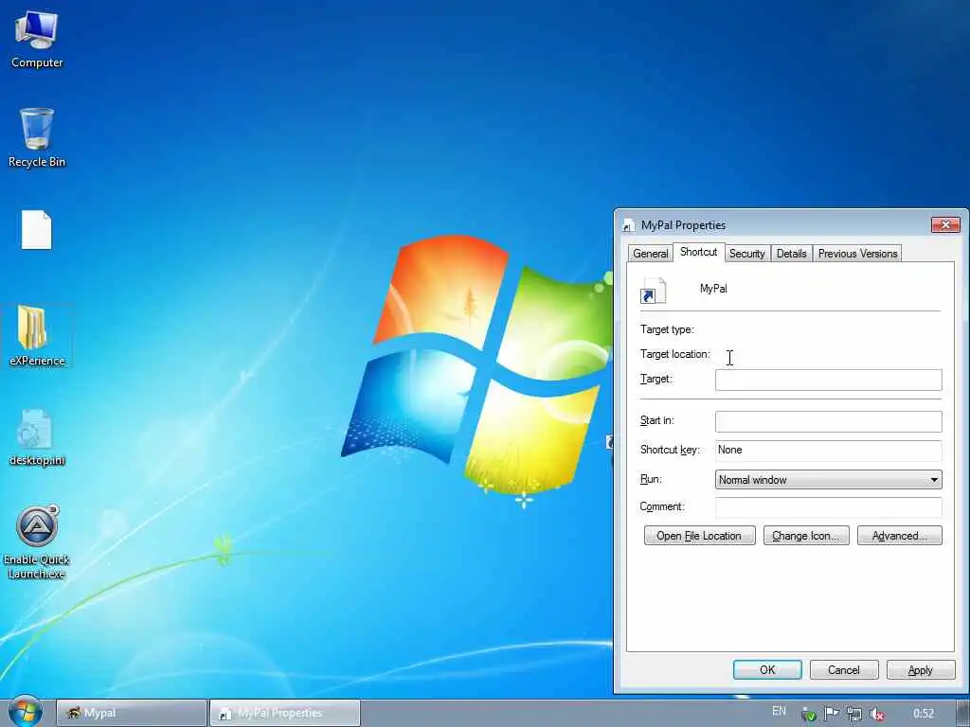Image resolution: width=970 pixels, height=727 pixels.
Task: Close the MyPal Properties dialog
Action: [x=945, y=224]
